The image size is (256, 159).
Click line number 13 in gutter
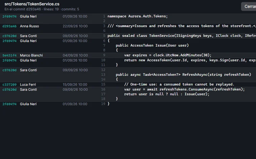103,74
